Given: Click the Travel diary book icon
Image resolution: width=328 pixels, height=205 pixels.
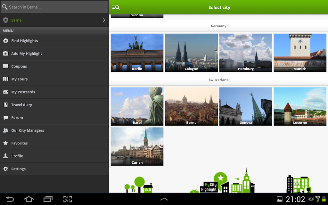Looking at the screenshot, I should point(6,105).
